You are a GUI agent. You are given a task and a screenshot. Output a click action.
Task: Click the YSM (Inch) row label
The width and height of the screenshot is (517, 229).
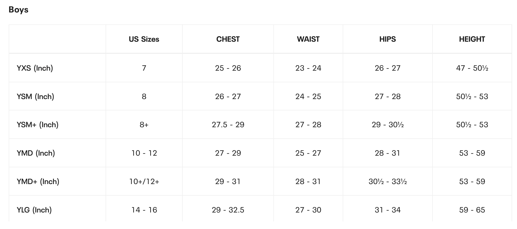click(x=35, y=96)
